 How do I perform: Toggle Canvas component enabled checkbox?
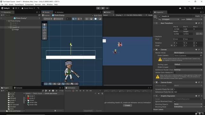159,50
